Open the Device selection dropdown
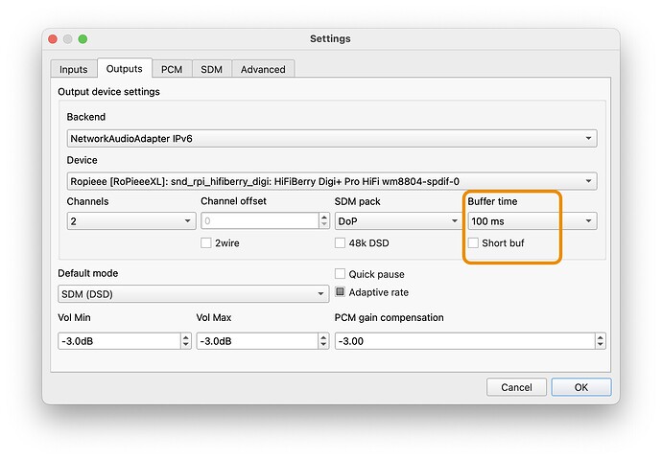 coord(331,181)
